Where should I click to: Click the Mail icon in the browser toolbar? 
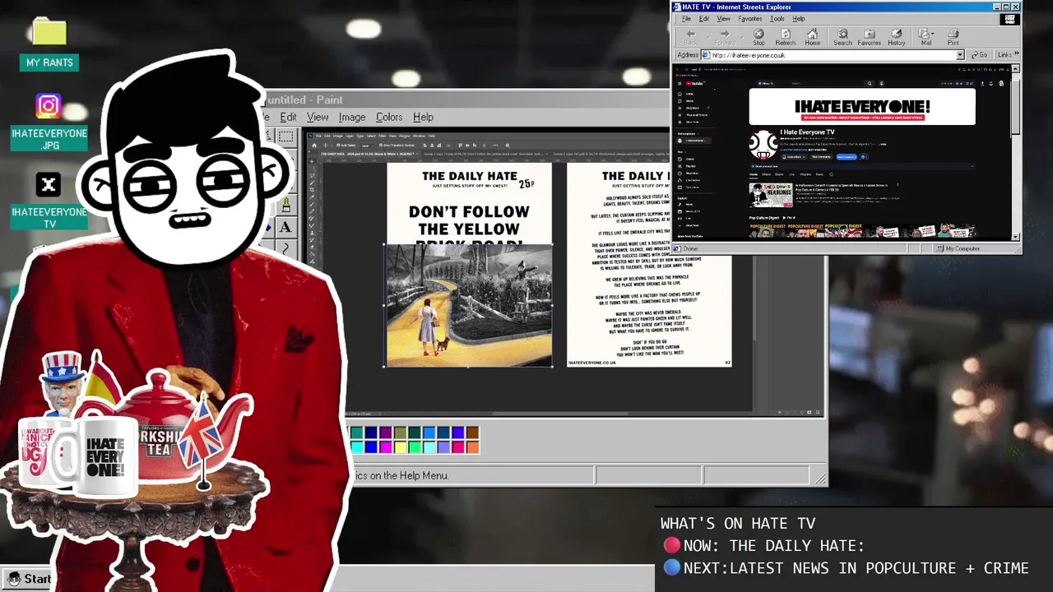925,37
